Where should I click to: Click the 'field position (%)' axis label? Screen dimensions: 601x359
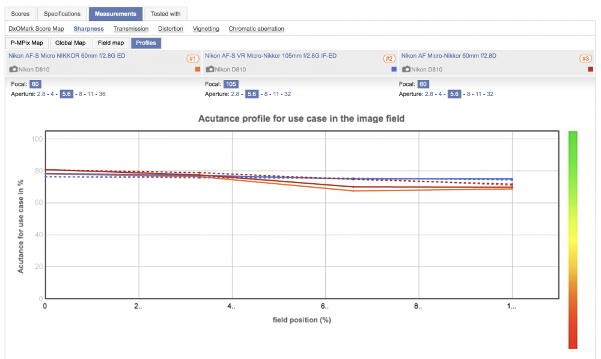(x=302, y=320)
